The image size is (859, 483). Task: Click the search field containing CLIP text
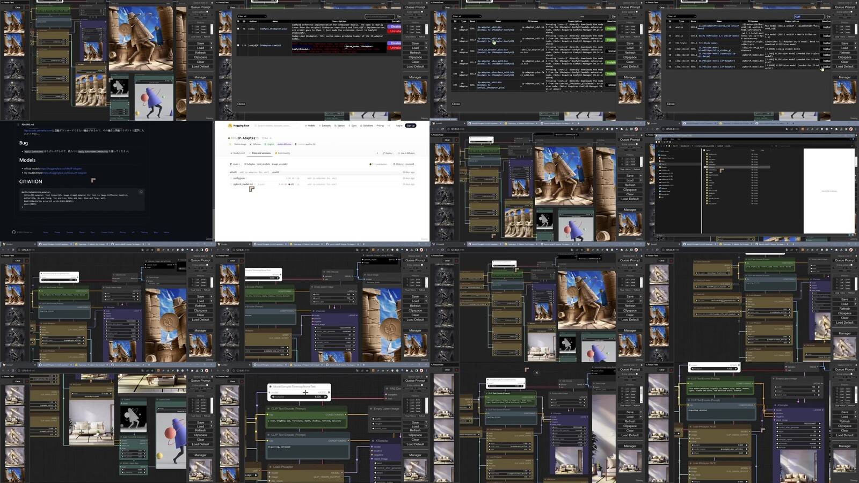pos(809,17)
